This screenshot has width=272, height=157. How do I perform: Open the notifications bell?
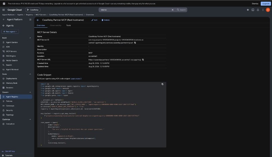pos(258,10)
